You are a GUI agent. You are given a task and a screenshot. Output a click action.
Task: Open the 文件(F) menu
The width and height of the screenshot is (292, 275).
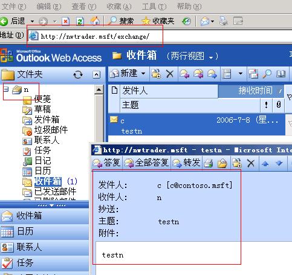[x=14, y=7]
